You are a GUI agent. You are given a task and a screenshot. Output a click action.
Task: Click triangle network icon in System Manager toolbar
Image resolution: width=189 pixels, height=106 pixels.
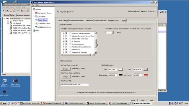click(25, 11)
